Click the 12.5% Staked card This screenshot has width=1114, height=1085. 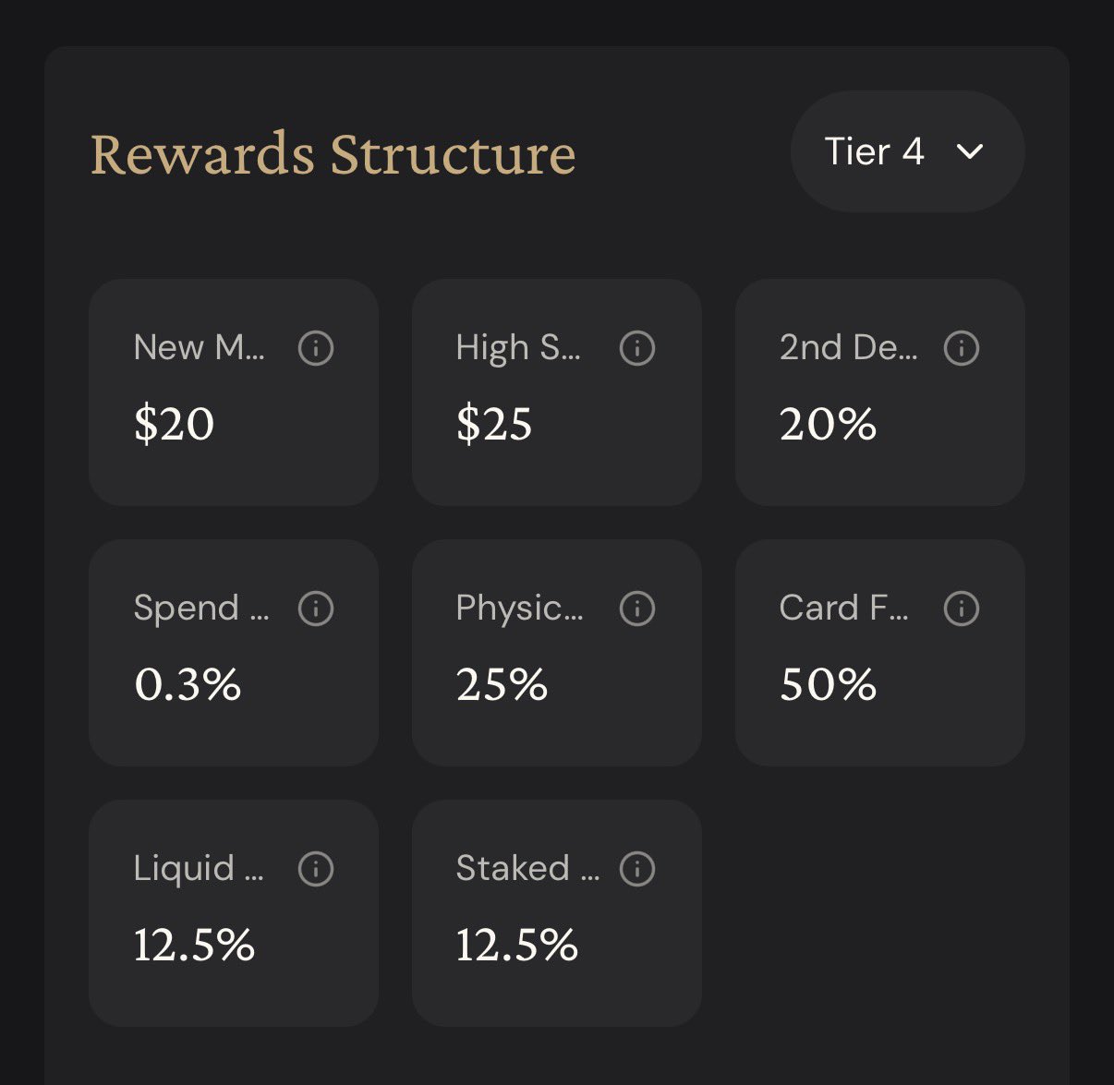click(x=557, y=913)
